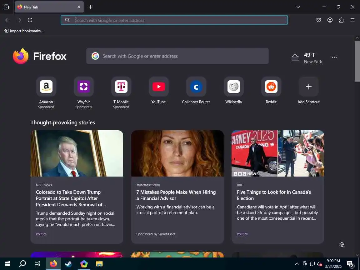This screenshot has width=360, height=270.
Task: Open the weather widget three-dot menu
Action: click(x=334, y=57)
